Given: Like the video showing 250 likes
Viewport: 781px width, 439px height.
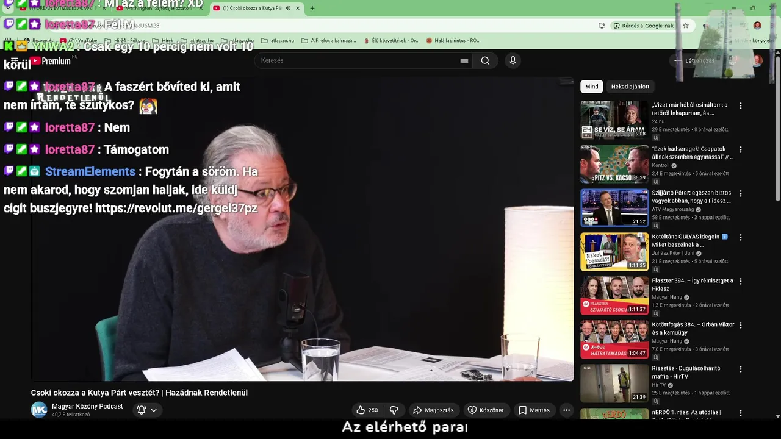Looking at the screenshot, I should click(x=367, y=410).
